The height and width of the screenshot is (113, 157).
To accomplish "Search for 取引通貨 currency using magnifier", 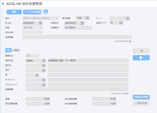I will pyautogui.click(x=87, y=18).
